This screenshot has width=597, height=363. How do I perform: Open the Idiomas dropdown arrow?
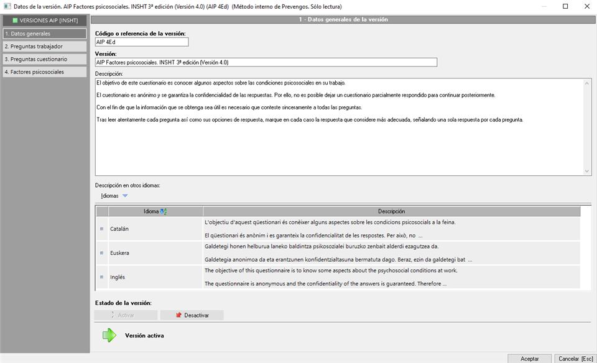point(125,196)
